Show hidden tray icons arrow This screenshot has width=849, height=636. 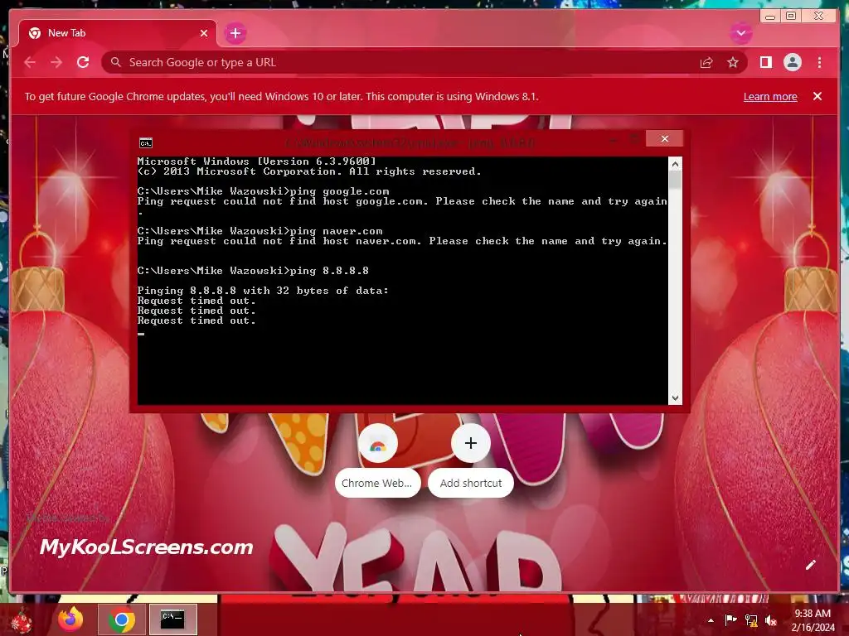point(711,620)
